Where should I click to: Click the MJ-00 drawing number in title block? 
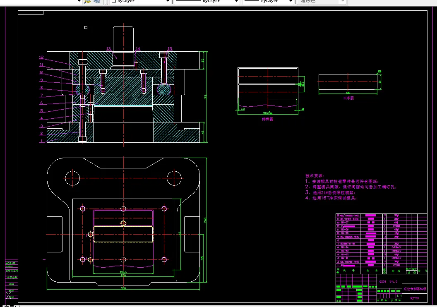[x=414, y=298]
